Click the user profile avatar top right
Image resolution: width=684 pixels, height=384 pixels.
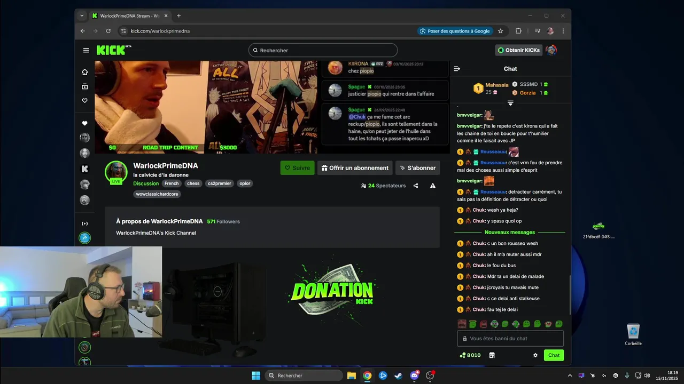551,50
